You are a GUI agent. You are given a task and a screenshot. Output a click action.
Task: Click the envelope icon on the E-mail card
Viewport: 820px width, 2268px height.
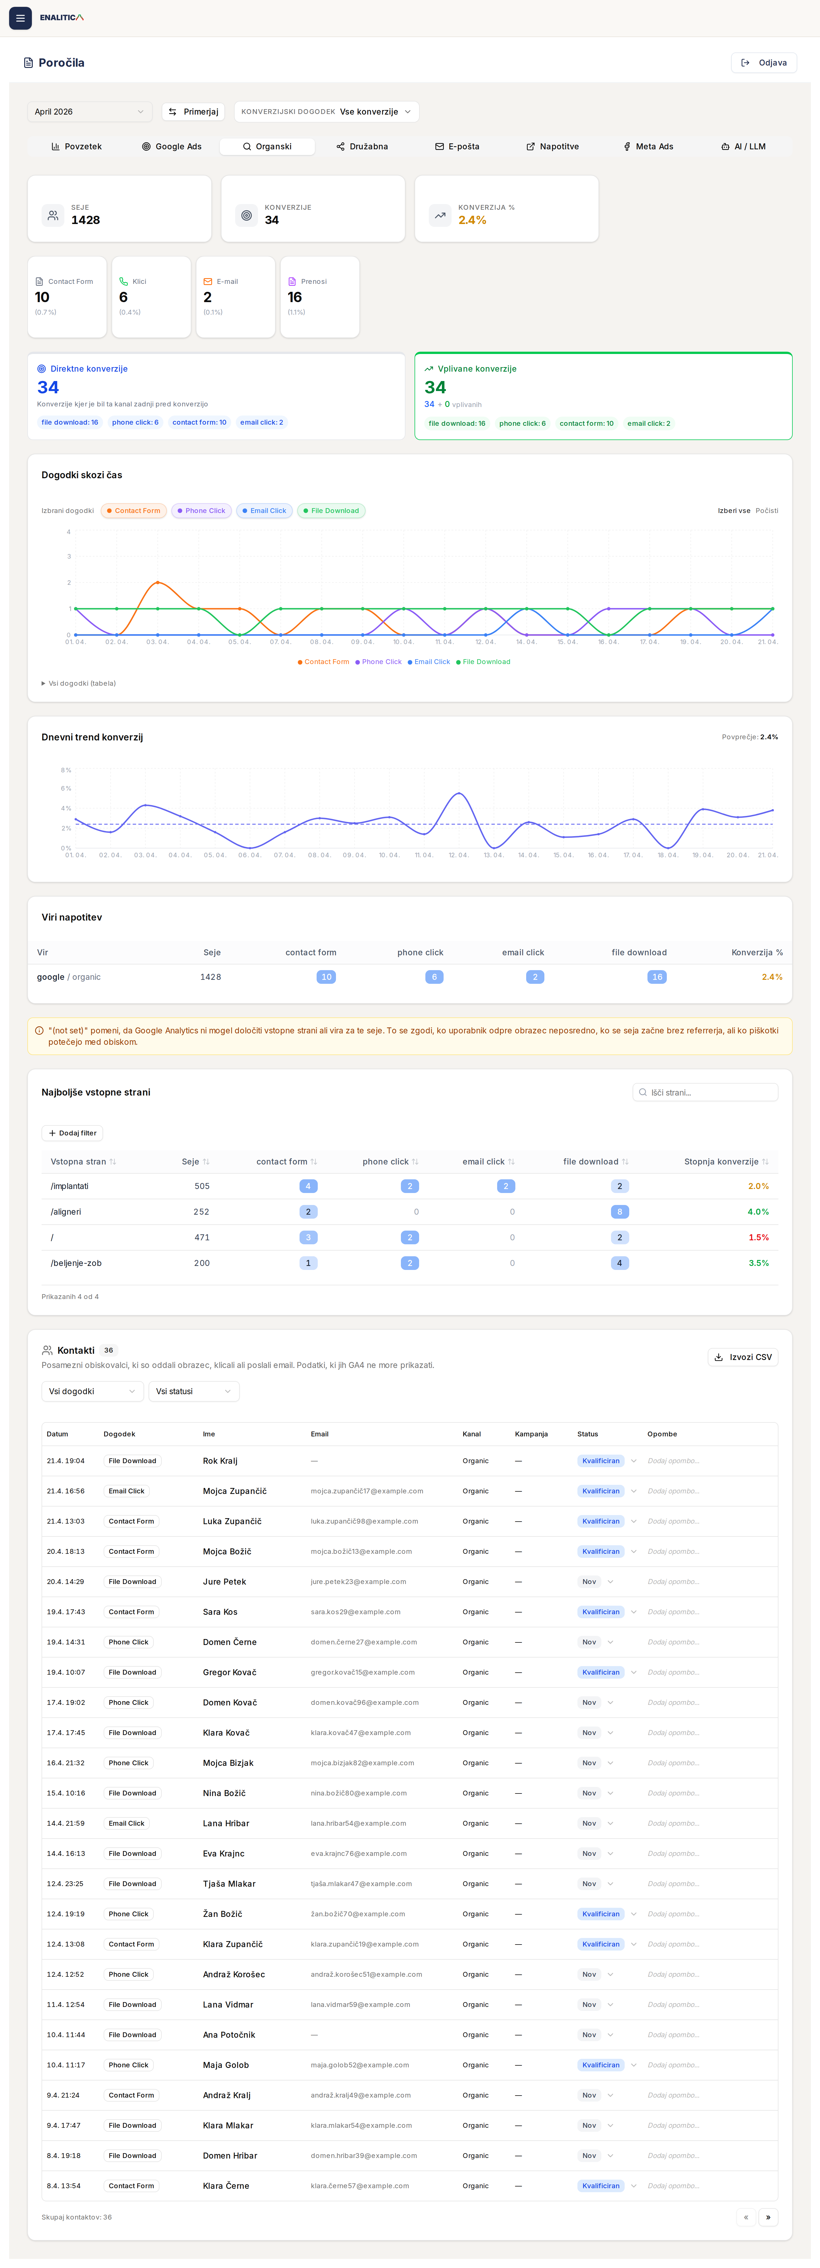(208, 282)
